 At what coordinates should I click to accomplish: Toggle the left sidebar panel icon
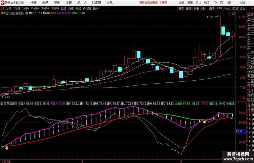[2, 8]
